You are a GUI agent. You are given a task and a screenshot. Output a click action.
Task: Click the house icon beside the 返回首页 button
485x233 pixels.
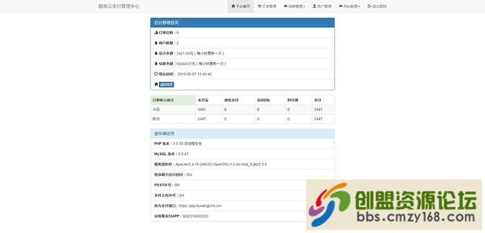pos(156,84)
